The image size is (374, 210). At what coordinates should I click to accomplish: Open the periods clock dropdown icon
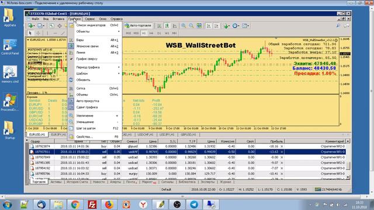coord(236,26)
